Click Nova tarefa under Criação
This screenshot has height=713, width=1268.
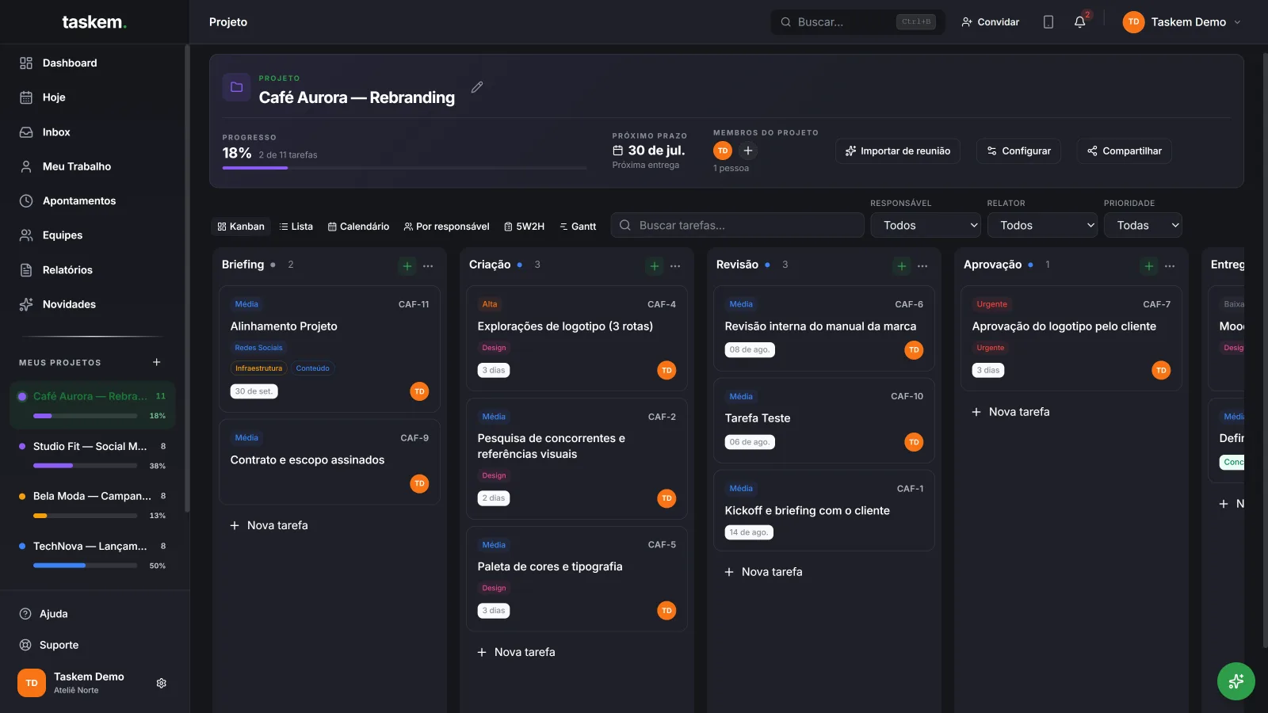[516, 652]
